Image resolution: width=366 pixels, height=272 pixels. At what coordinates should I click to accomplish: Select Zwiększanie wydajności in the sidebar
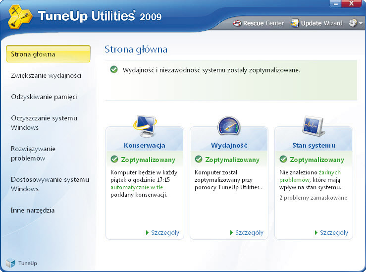tap(46, 75)
